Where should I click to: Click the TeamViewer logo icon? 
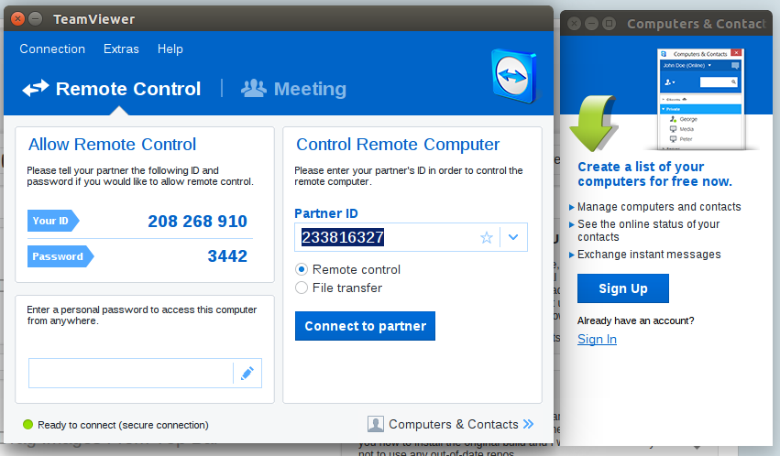pyautogui.click(x=514, y=76)
